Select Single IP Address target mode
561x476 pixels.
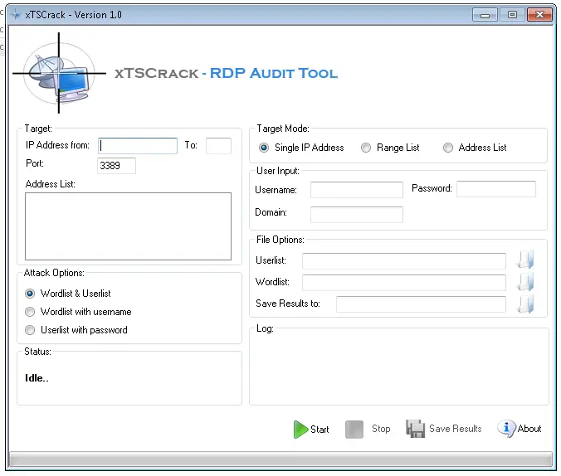click(x=264, y=148)
